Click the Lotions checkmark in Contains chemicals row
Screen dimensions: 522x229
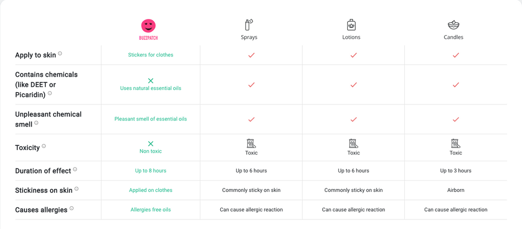click(x=354, y=85)
